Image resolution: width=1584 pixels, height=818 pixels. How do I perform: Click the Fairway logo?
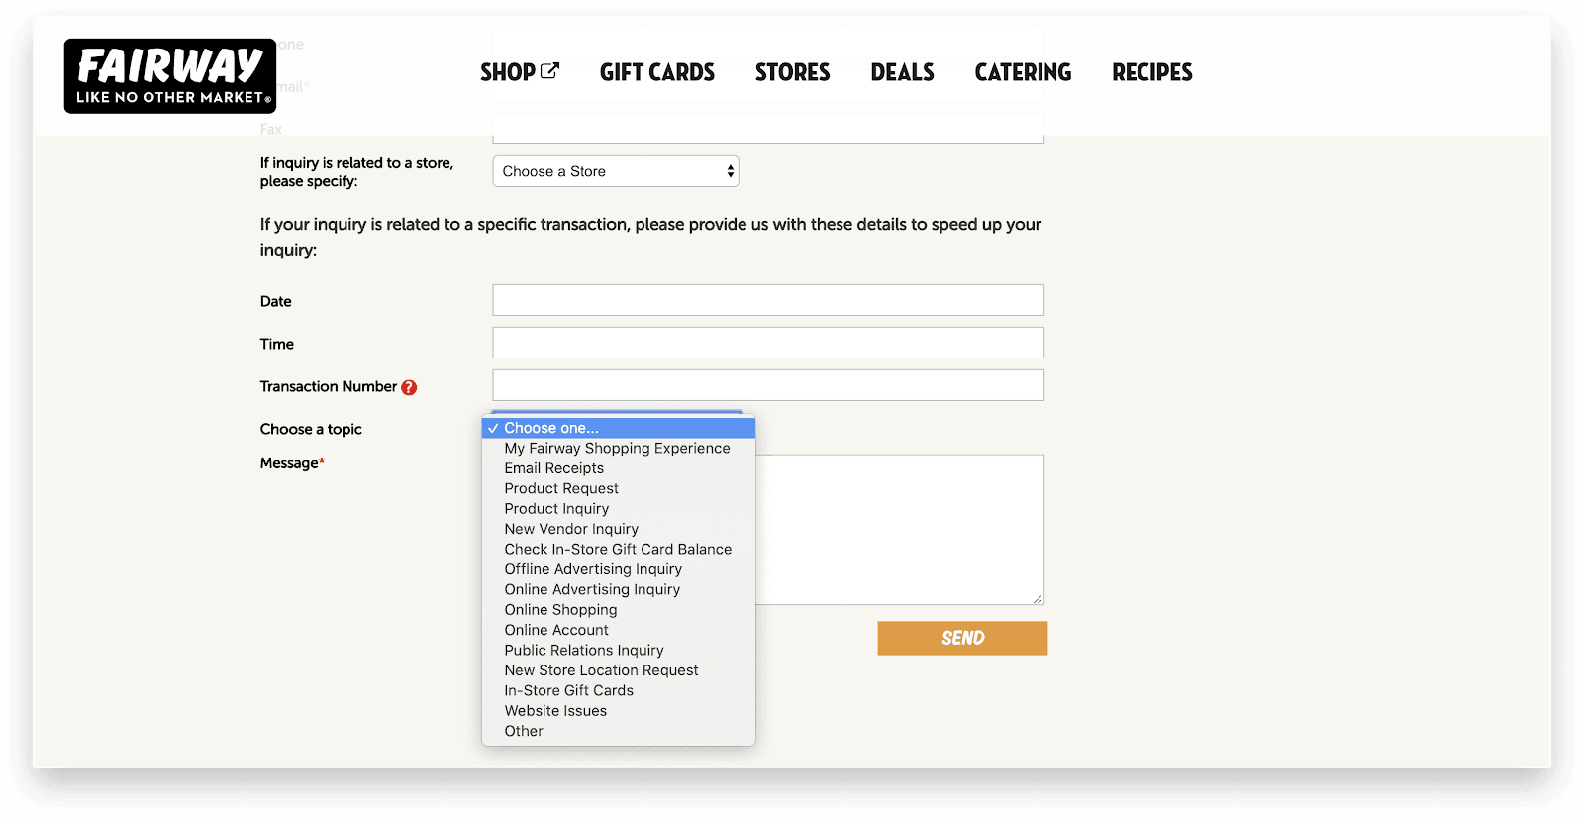coord(170,76)
